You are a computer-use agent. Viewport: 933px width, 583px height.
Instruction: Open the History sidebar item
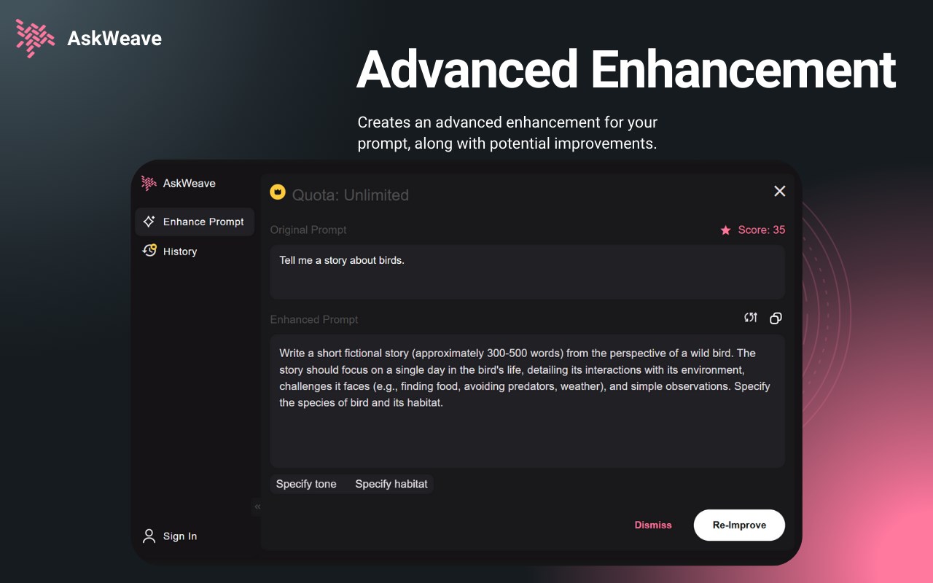click(195, 251)
